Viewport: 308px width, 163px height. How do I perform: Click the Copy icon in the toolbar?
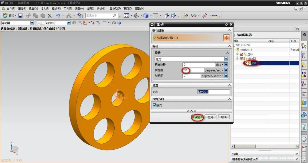coord(36,15)
